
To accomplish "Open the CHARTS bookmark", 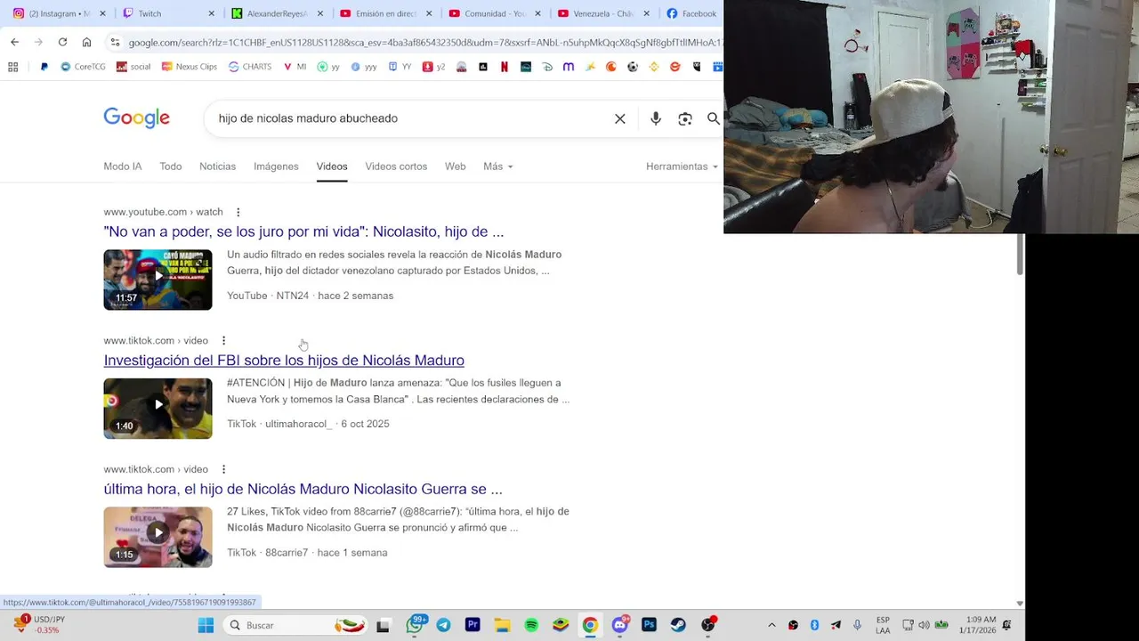I will coord(250,67).
